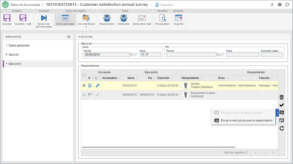Open calendar picker for Inicio Fecha
The width and height of the screenshot is (293, 164).
pyautogui.click(x=132, y=55)
